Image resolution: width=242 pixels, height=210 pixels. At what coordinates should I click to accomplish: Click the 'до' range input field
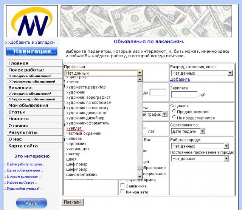point(158,92)
